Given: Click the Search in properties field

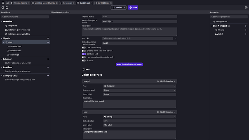Looking at the screenshot, I should click(229, 17).
